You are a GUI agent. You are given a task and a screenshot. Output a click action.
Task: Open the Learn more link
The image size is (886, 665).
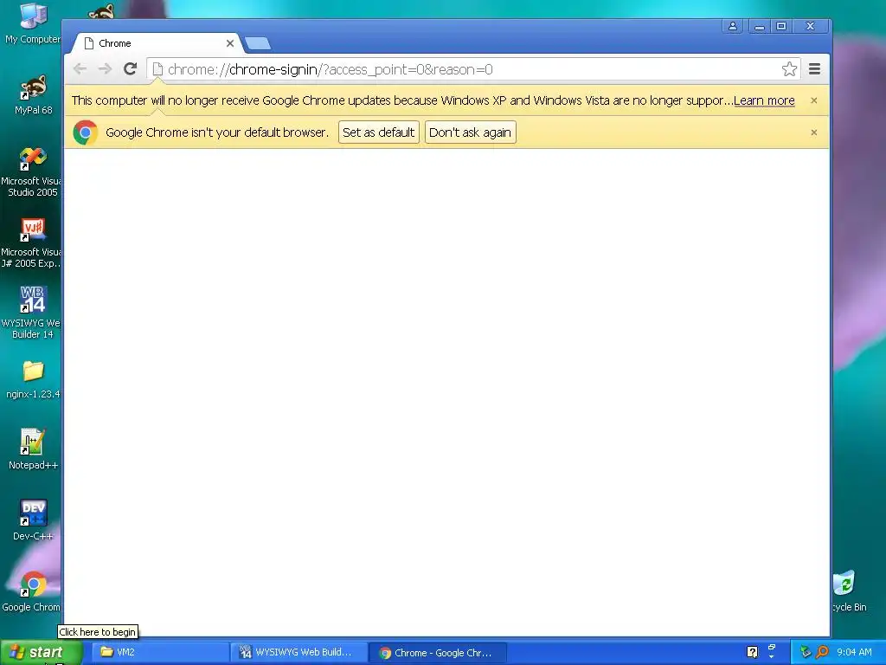(764, 100)
